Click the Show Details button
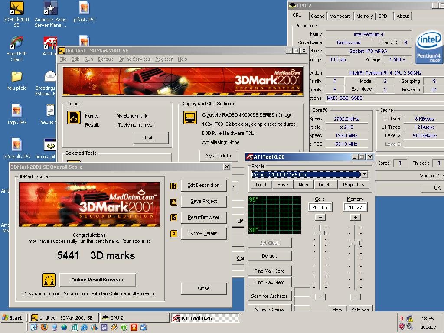Screen dimensions: 444x333 tap(204, 233)
